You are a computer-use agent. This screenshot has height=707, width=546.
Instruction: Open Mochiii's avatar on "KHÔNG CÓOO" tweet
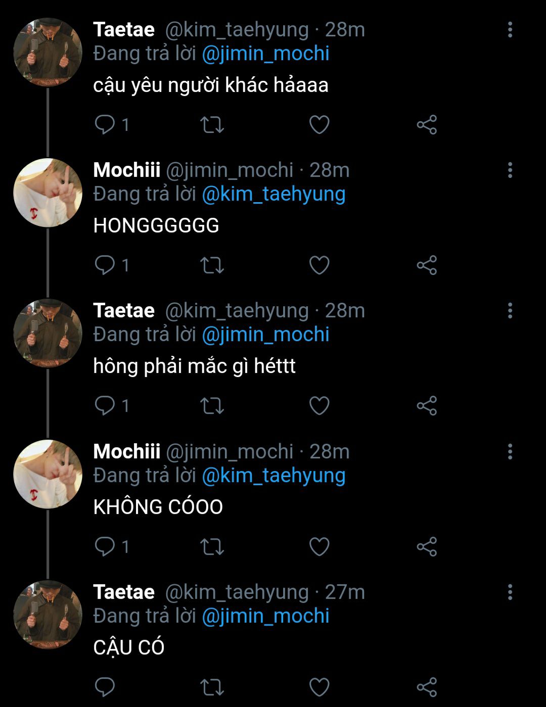coord(48,474)
